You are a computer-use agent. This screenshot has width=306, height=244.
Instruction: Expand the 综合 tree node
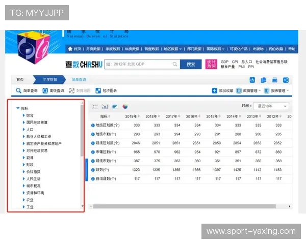[x=23, y=115]
